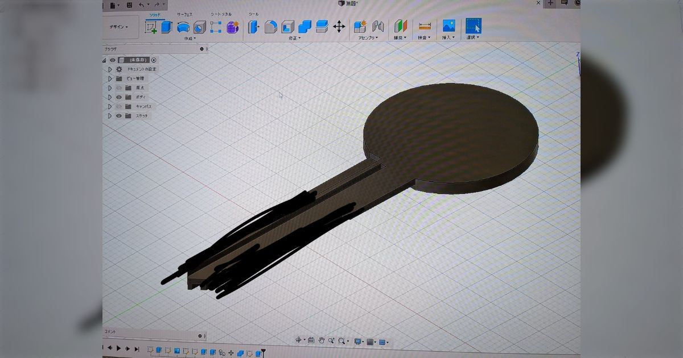Select the Pan hand tool in navigation bar

click(x=322, y=341)
